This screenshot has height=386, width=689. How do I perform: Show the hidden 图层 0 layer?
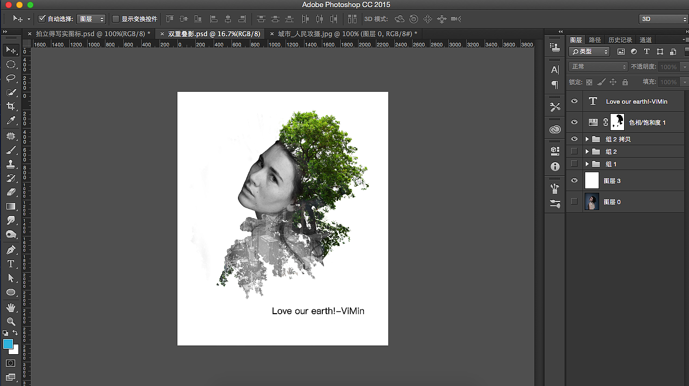point(574,201)
